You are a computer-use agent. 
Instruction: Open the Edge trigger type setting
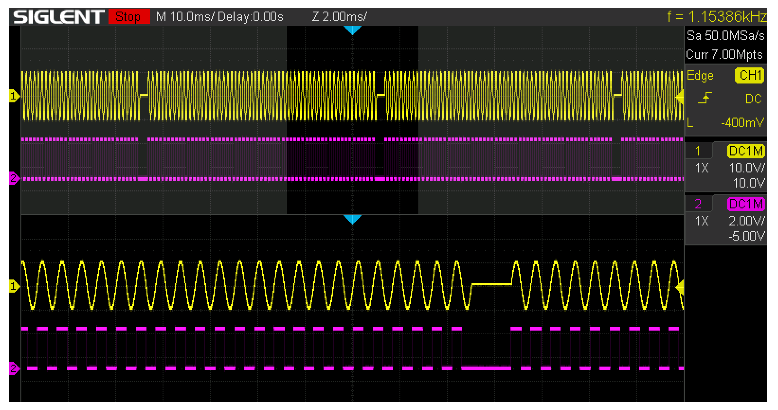click(x=700, y=75)
